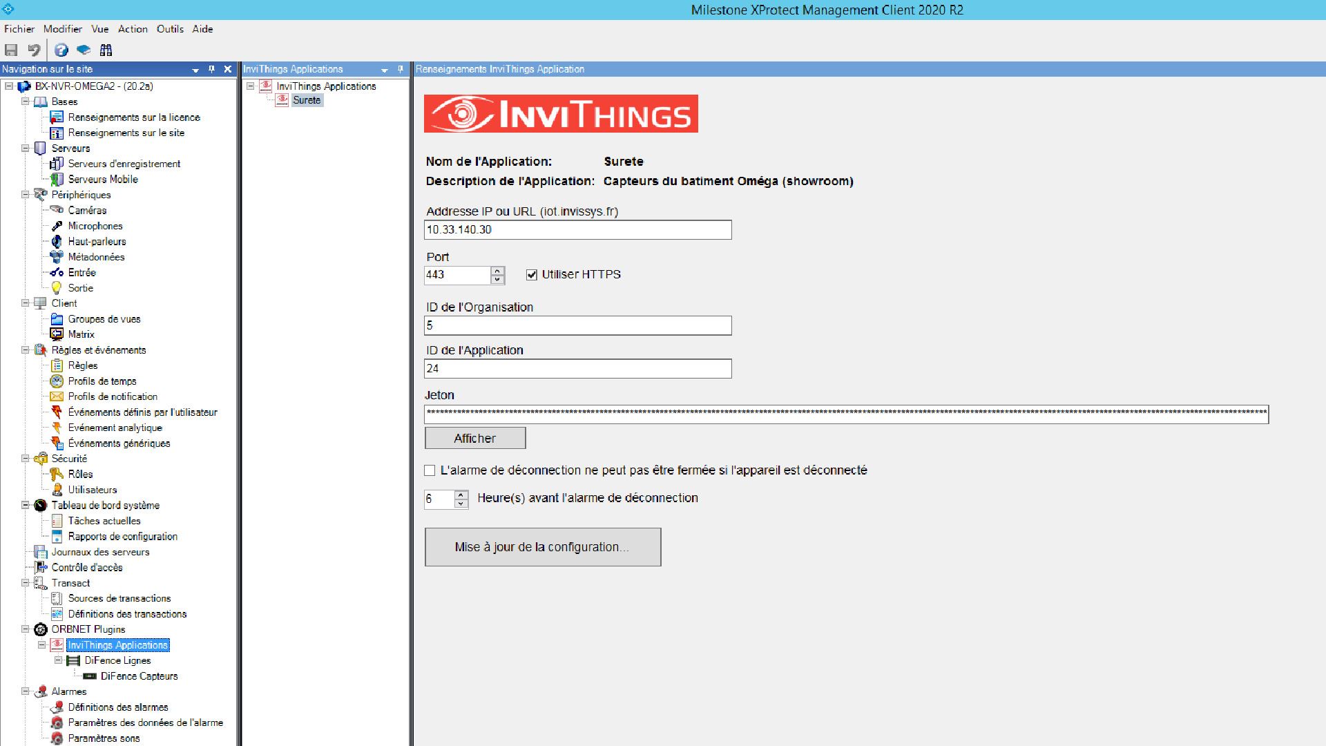The width and height of the screenshot is (1326, 746).
Task: Click the ID de l'Application field
Action: [578, 368]
